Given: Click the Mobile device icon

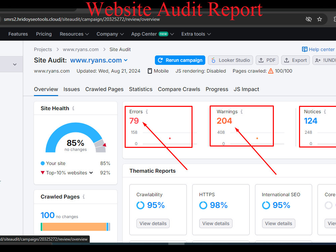Looking at the screenshot, I should [150, 71].
